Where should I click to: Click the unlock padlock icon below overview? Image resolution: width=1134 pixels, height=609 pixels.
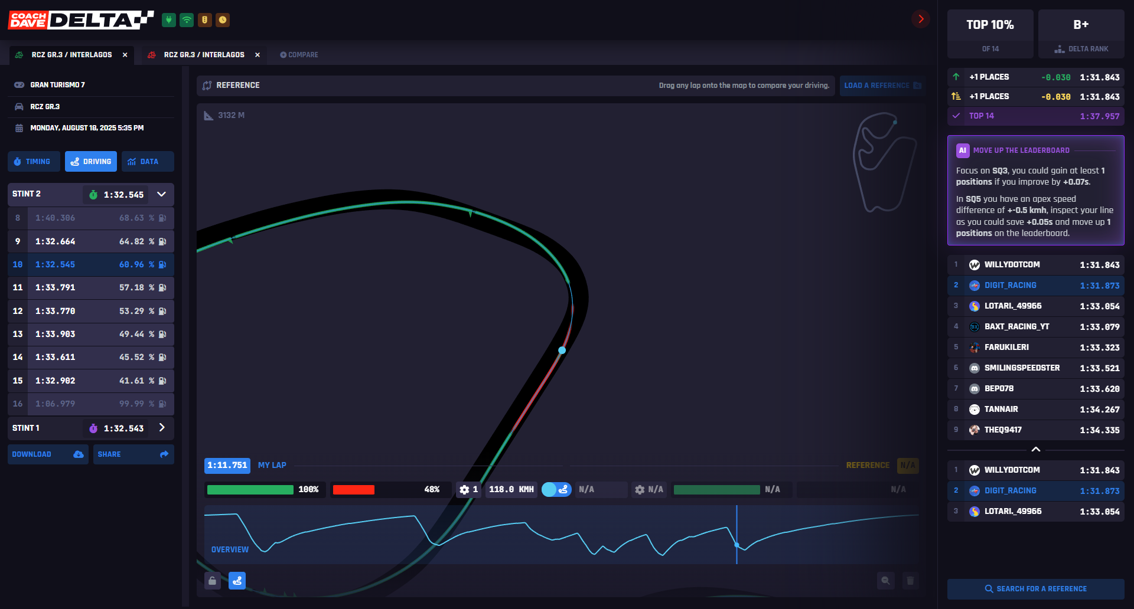(213, 581)
